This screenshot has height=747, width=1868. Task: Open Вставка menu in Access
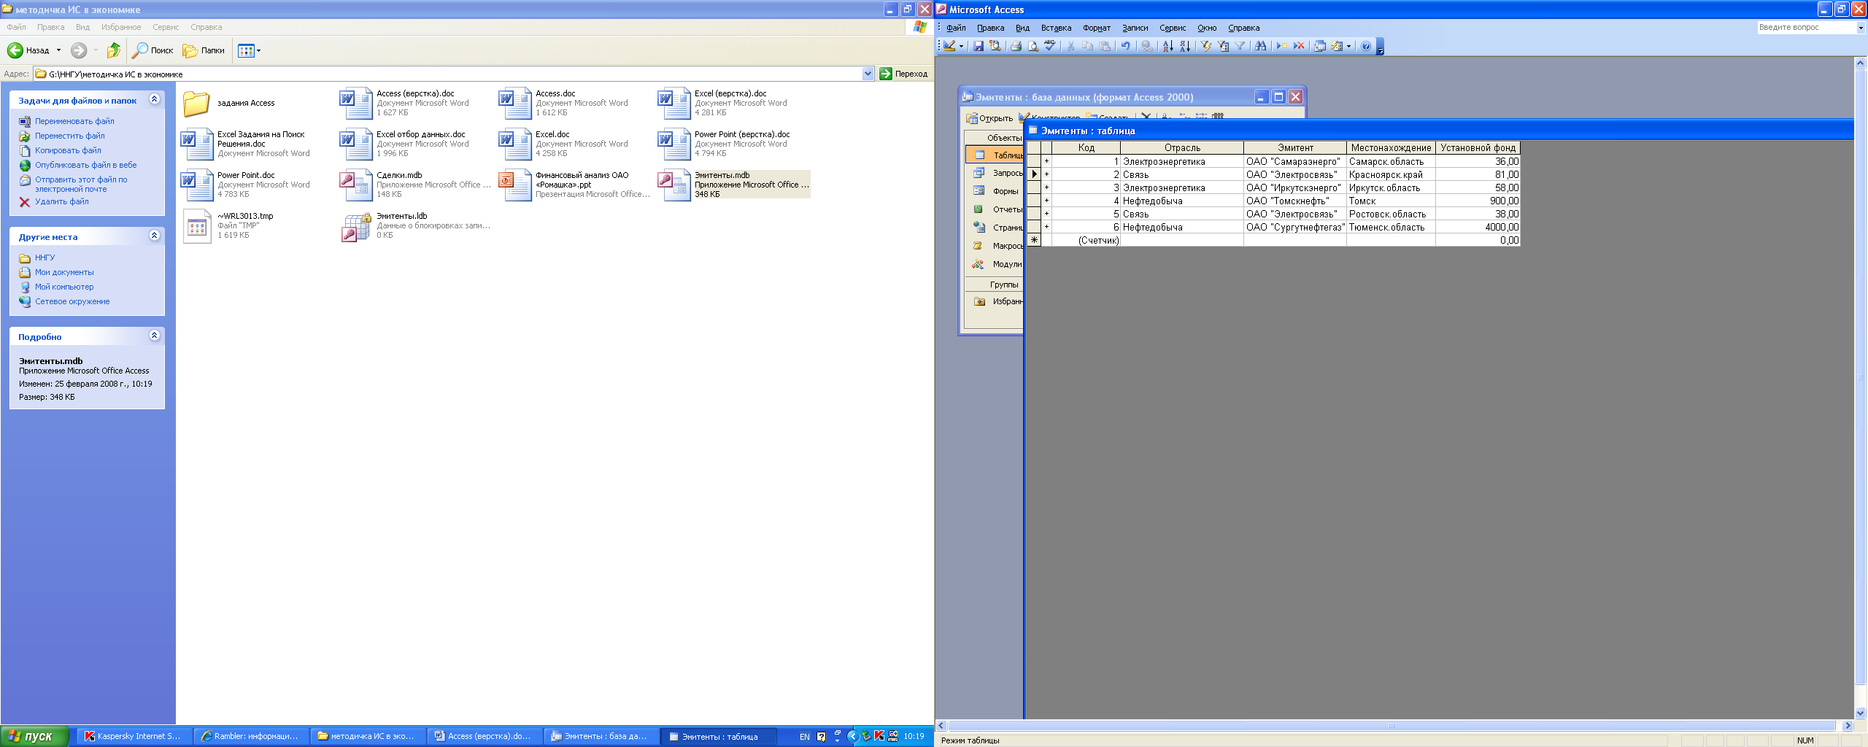point(1056,28)
